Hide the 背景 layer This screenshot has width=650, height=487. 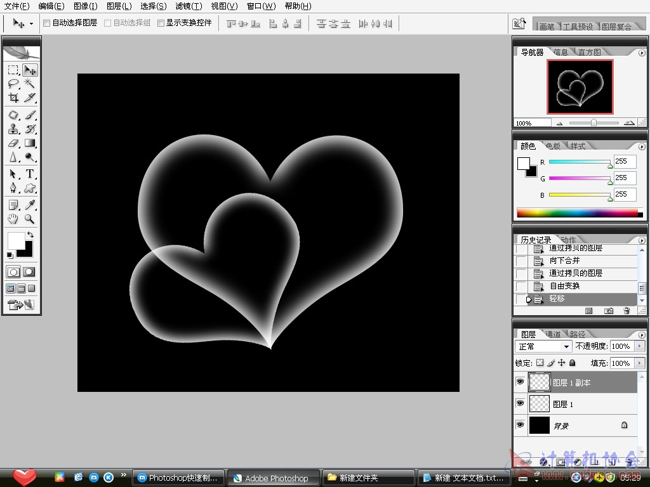(x=521, y=425)
